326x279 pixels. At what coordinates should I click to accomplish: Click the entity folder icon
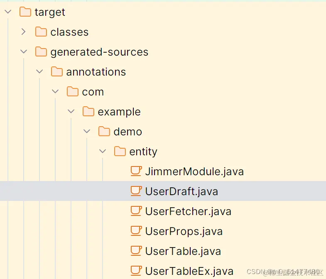[x=120, y=152]
